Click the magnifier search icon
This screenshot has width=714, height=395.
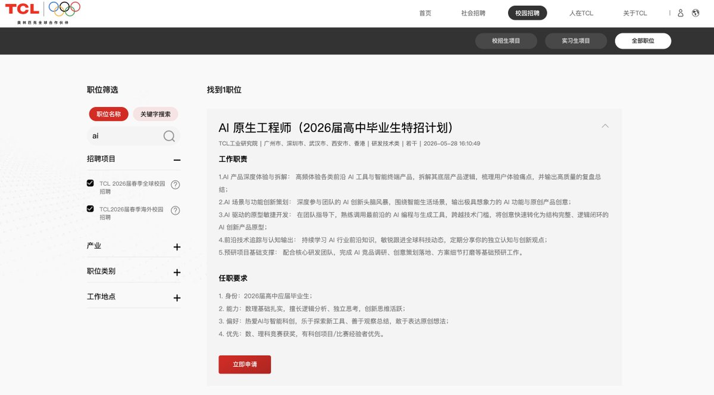coord(169,136)
